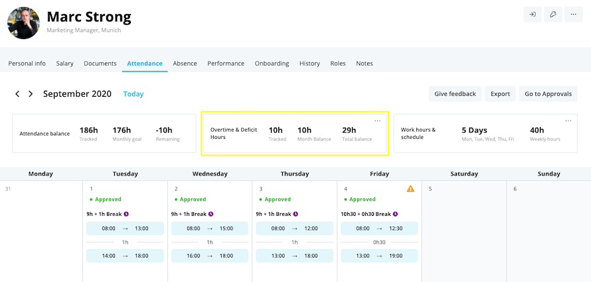Open Overtime & Deficit Hours card options
The height and width of the screenshot is (282, 591).
pyautogui.click(x=377, y=120)
